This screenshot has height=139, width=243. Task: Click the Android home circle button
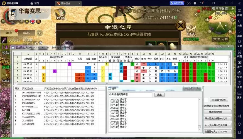(239, 124)
